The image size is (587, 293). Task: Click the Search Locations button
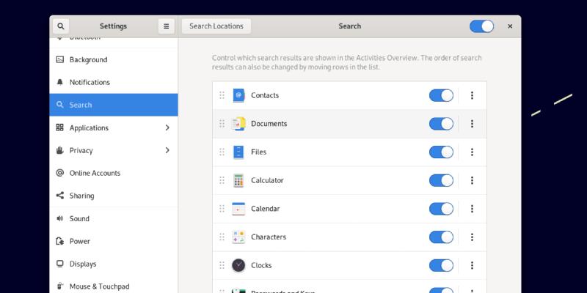click(x=216, y=26)
